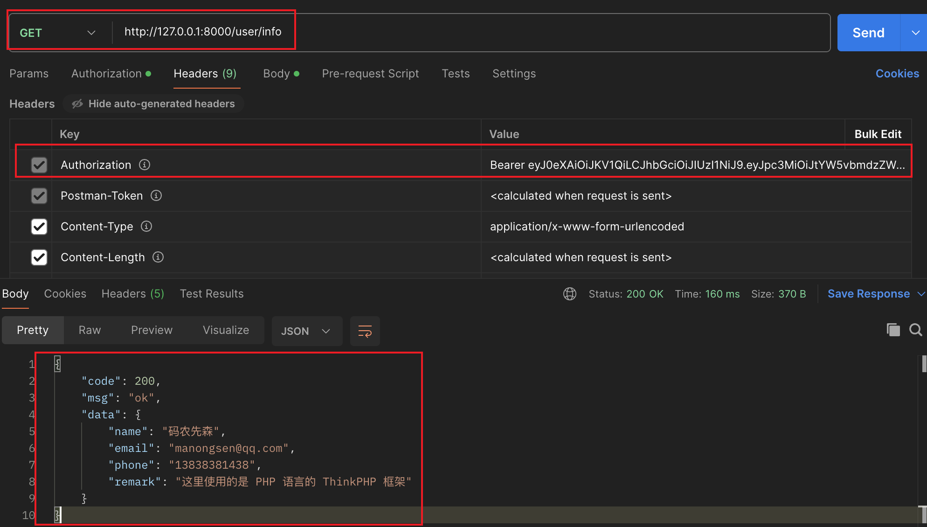927x527 pixels.
Task: Click the Send button
Action: point(868,33)
